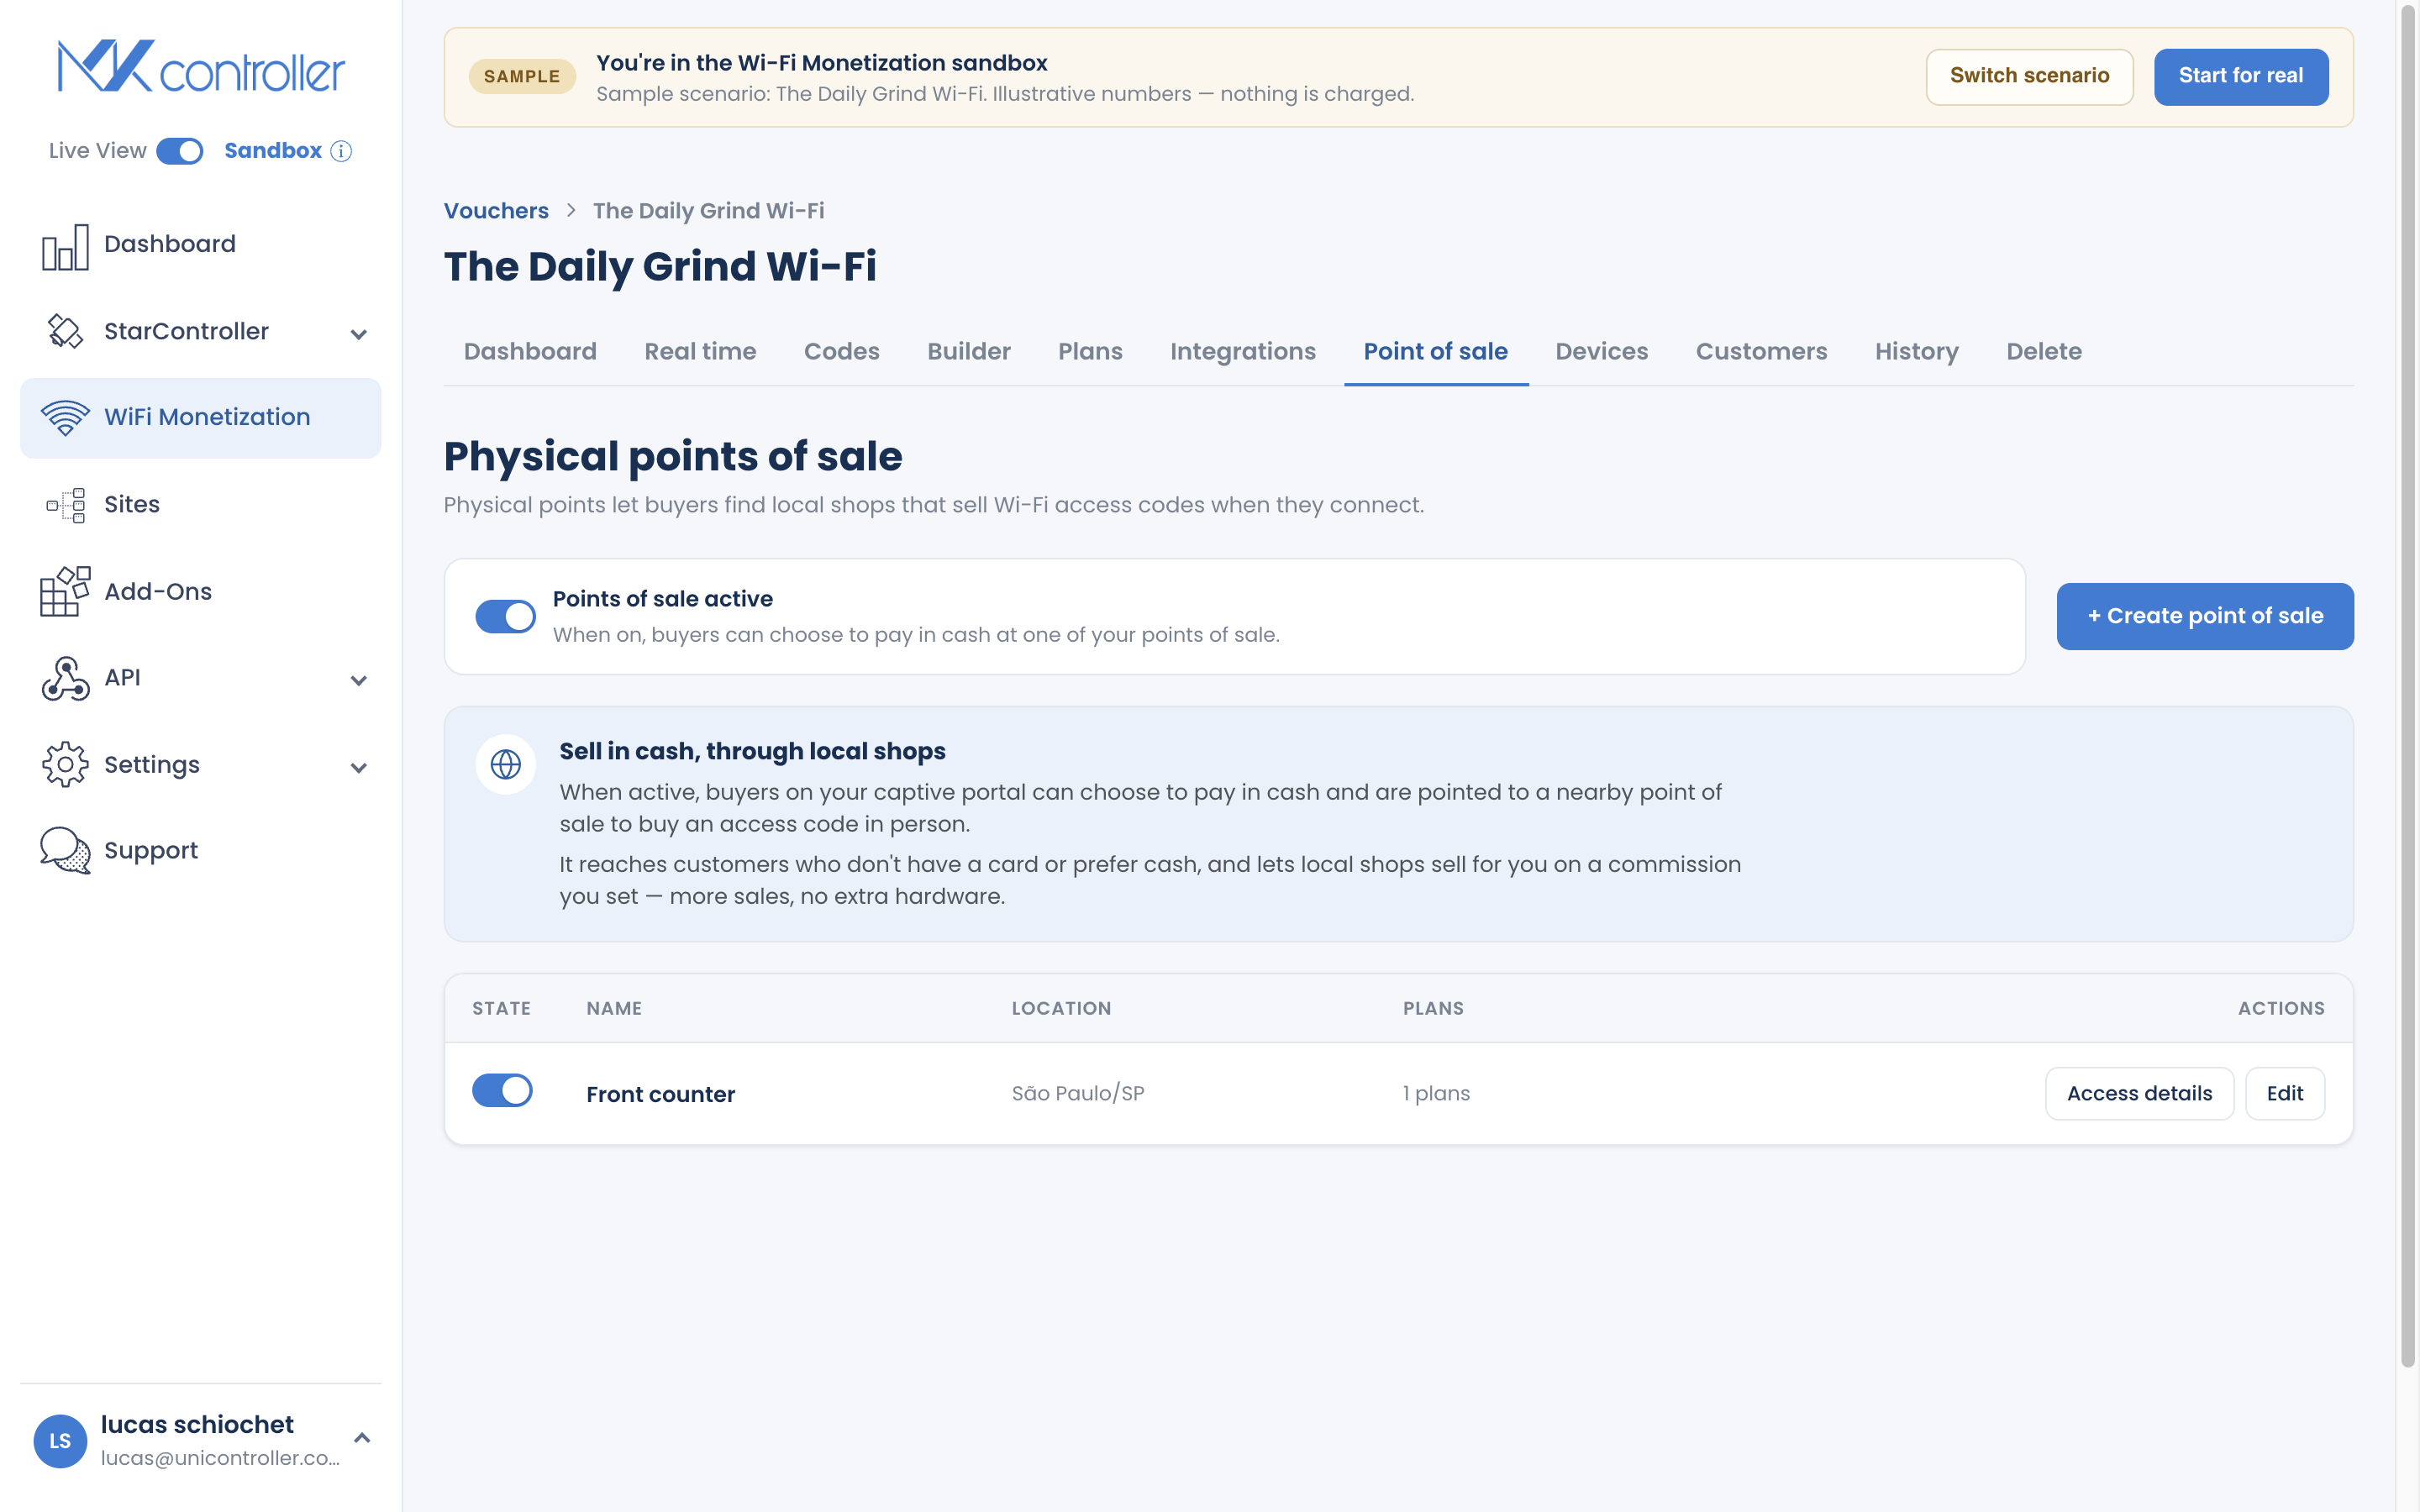Open the Plans tab
Image resolution: width=2420 pixels, height=1512 pixels.
[1090, 351]
